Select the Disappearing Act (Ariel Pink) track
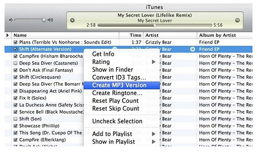257x156 pixels. 51,91
